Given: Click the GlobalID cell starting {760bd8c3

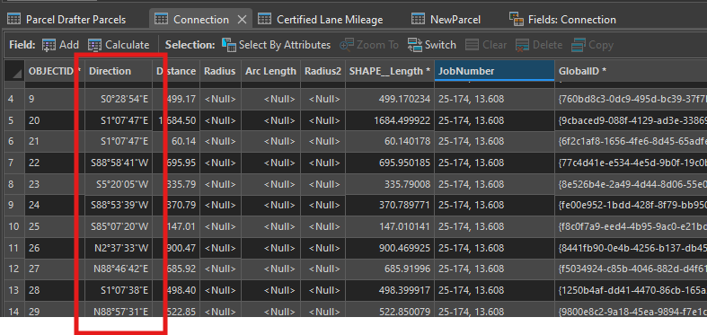Looking at the screenshot, I should click(631, 99).
